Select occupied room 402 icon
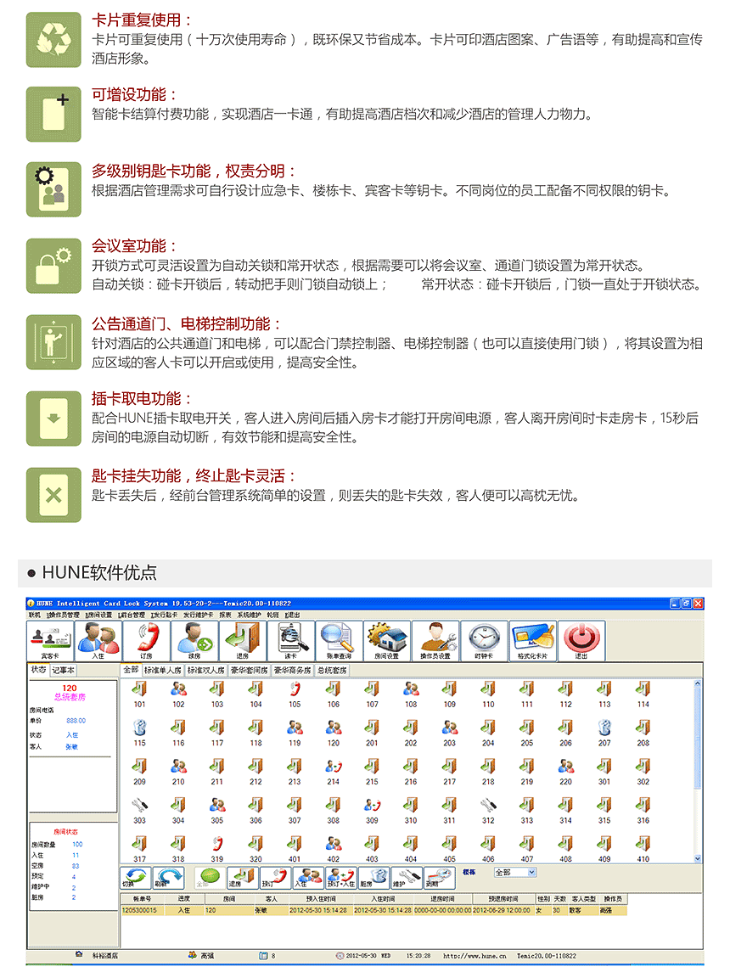Screen dimensions: 730x978 [x=334, y=843]
